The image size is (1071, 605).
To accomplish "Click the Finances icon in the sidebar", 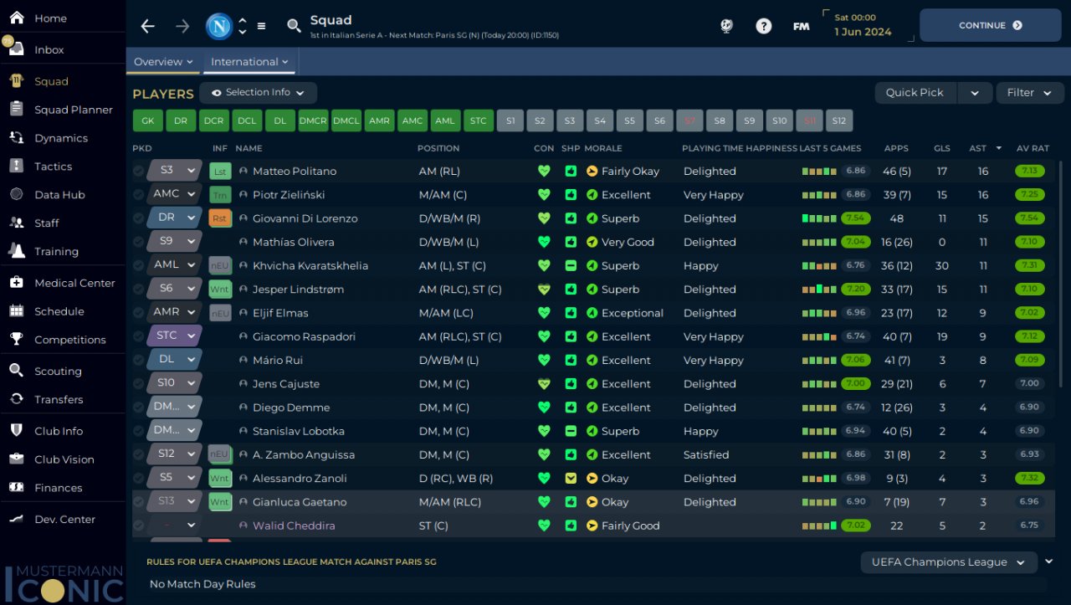I will coord(17,487).
